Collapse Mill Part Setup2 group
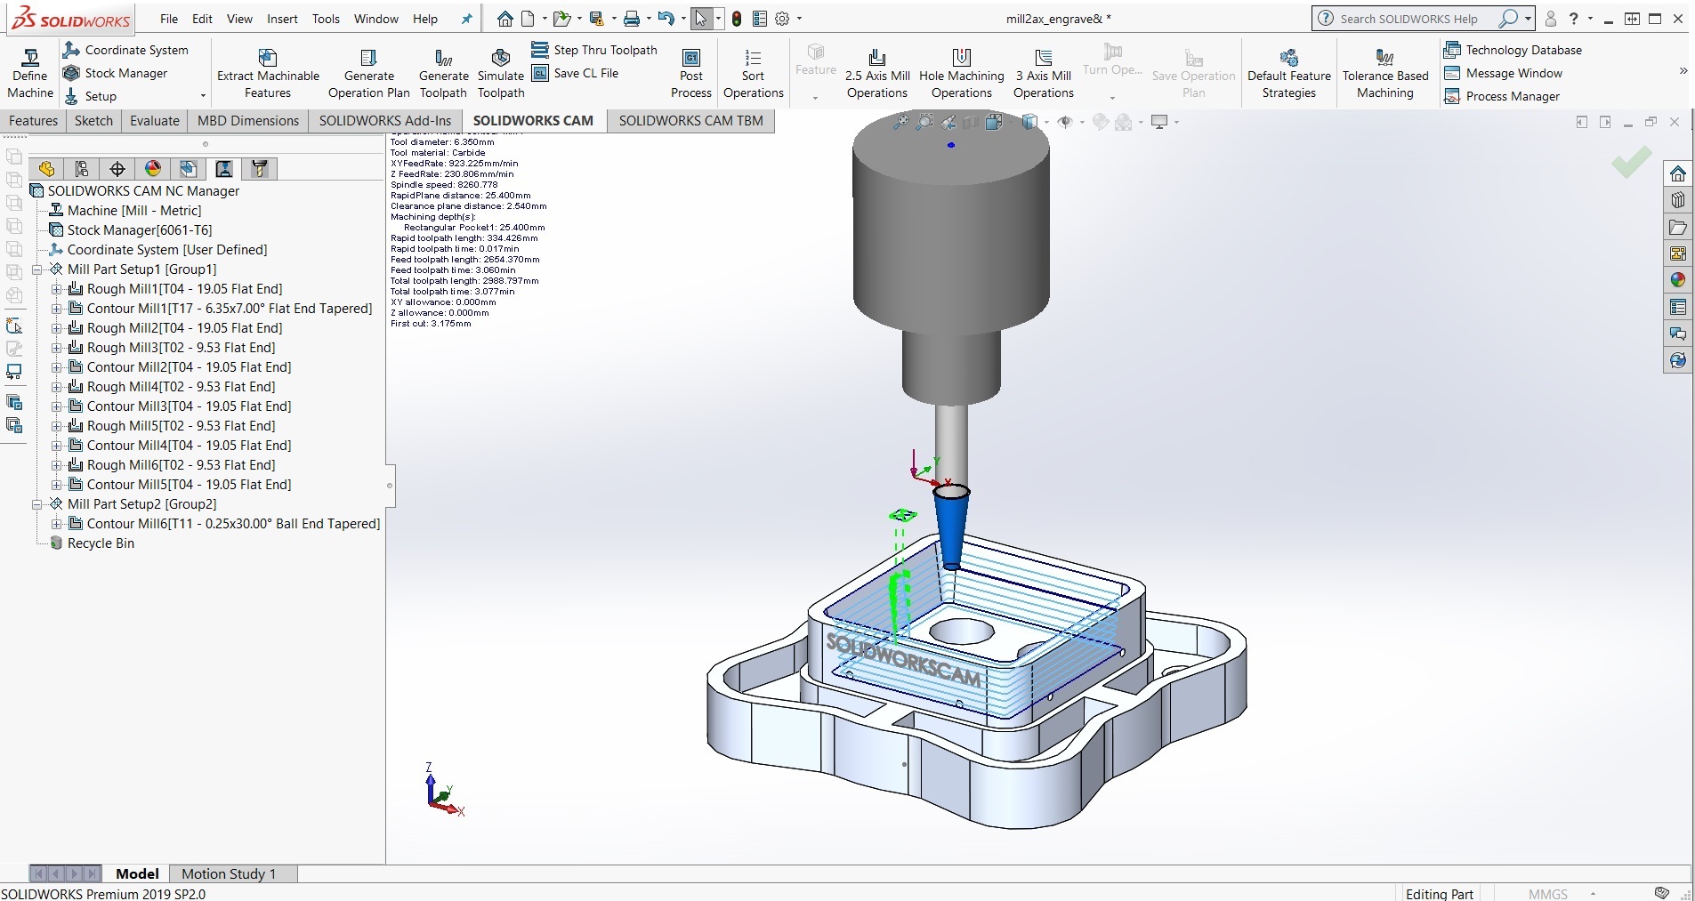The height and width of the screenshot is (901, 1695). coord(37,504)
